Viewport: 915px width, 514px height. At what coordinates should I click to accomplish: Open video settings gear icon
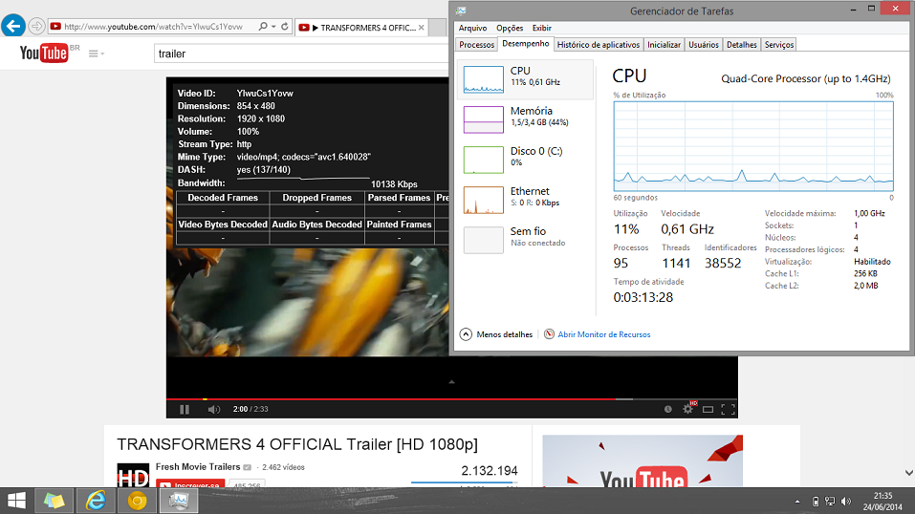(688, 410)
